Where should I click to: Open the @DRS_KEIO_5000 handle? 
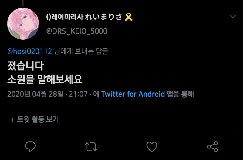pyautogui.click(x=77, y=31)
